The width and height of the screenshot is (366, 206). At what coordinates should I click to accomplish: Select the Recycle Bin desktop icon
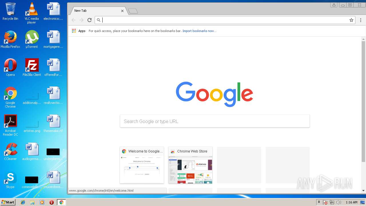pyautogui.click(x=10, y=11)
